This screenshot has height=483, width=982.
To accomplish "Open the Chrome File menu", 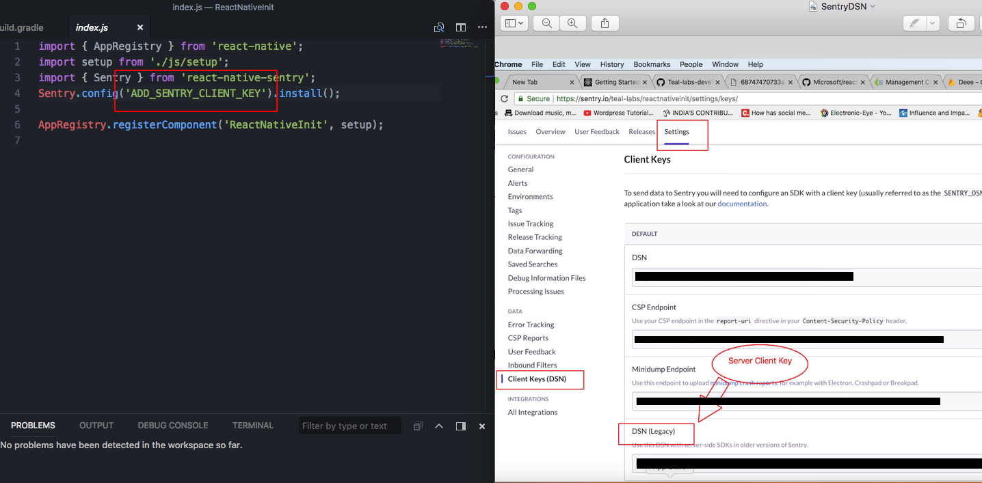I will point(538,64).
